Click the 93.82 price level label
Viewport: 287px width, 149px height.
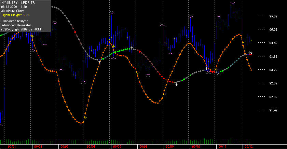[273, 57]
